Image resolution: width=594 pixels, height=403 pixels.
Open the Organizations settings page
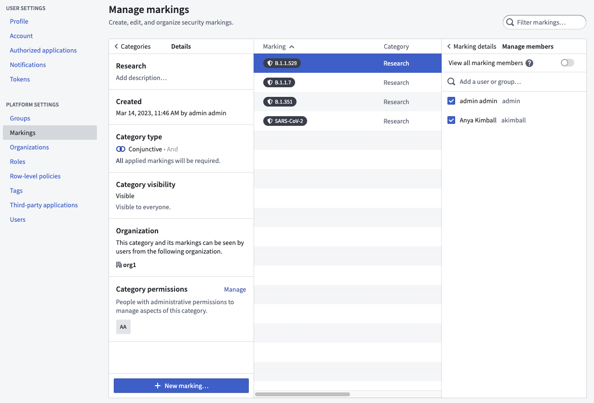(x=29, y=147)
